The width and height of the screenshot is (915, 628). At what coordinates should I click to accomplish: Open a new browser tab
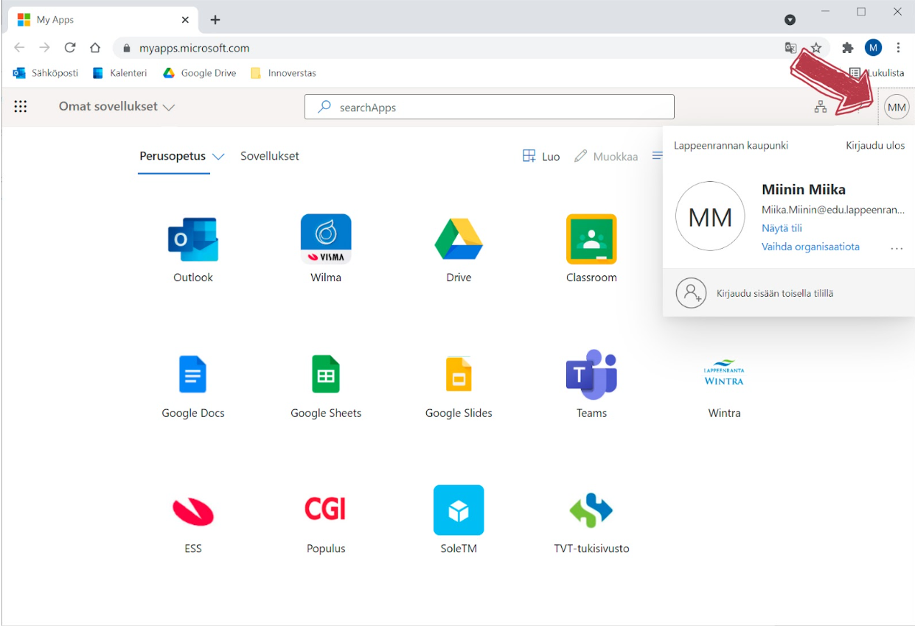pos(215,20)
